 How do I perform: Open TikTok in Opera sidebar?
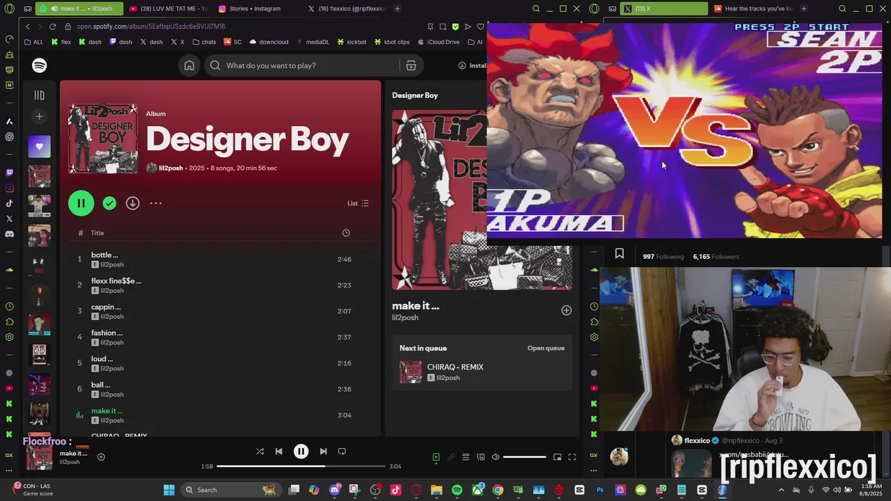[9, 203]
